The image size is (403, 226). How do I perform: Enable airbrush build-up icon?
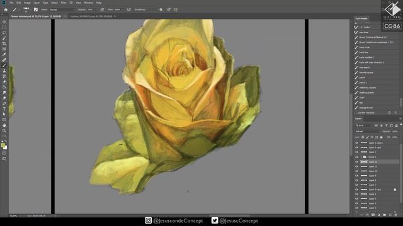click(128, 9)
